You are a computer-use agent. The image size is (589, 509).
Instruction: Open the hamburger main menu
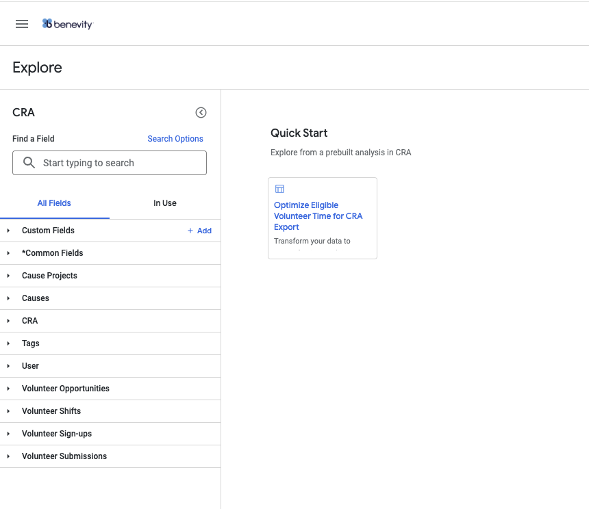[x=22, y=24]
